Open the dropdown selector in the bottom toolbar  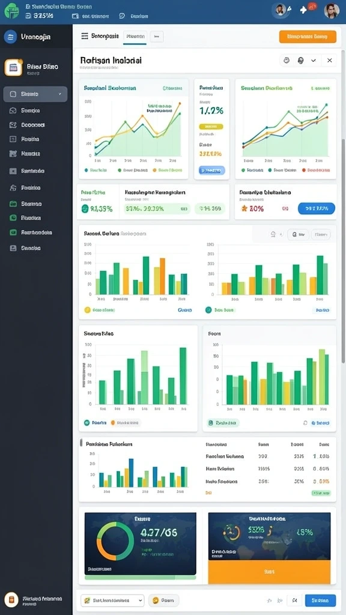[x=112, y=600]
